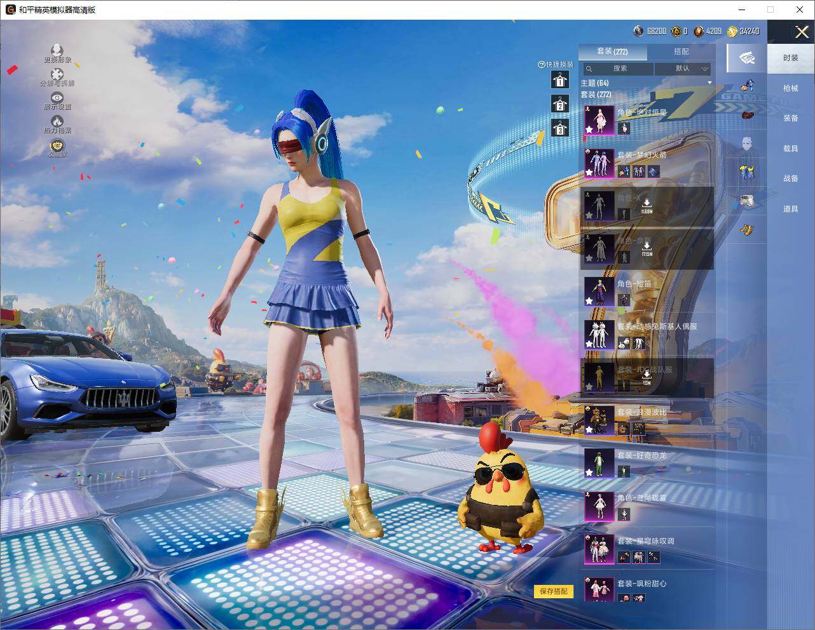The height and width of the screenshot is (630, 815).
Task: Select the red hat category icon
Action: (x=748, y=115)
